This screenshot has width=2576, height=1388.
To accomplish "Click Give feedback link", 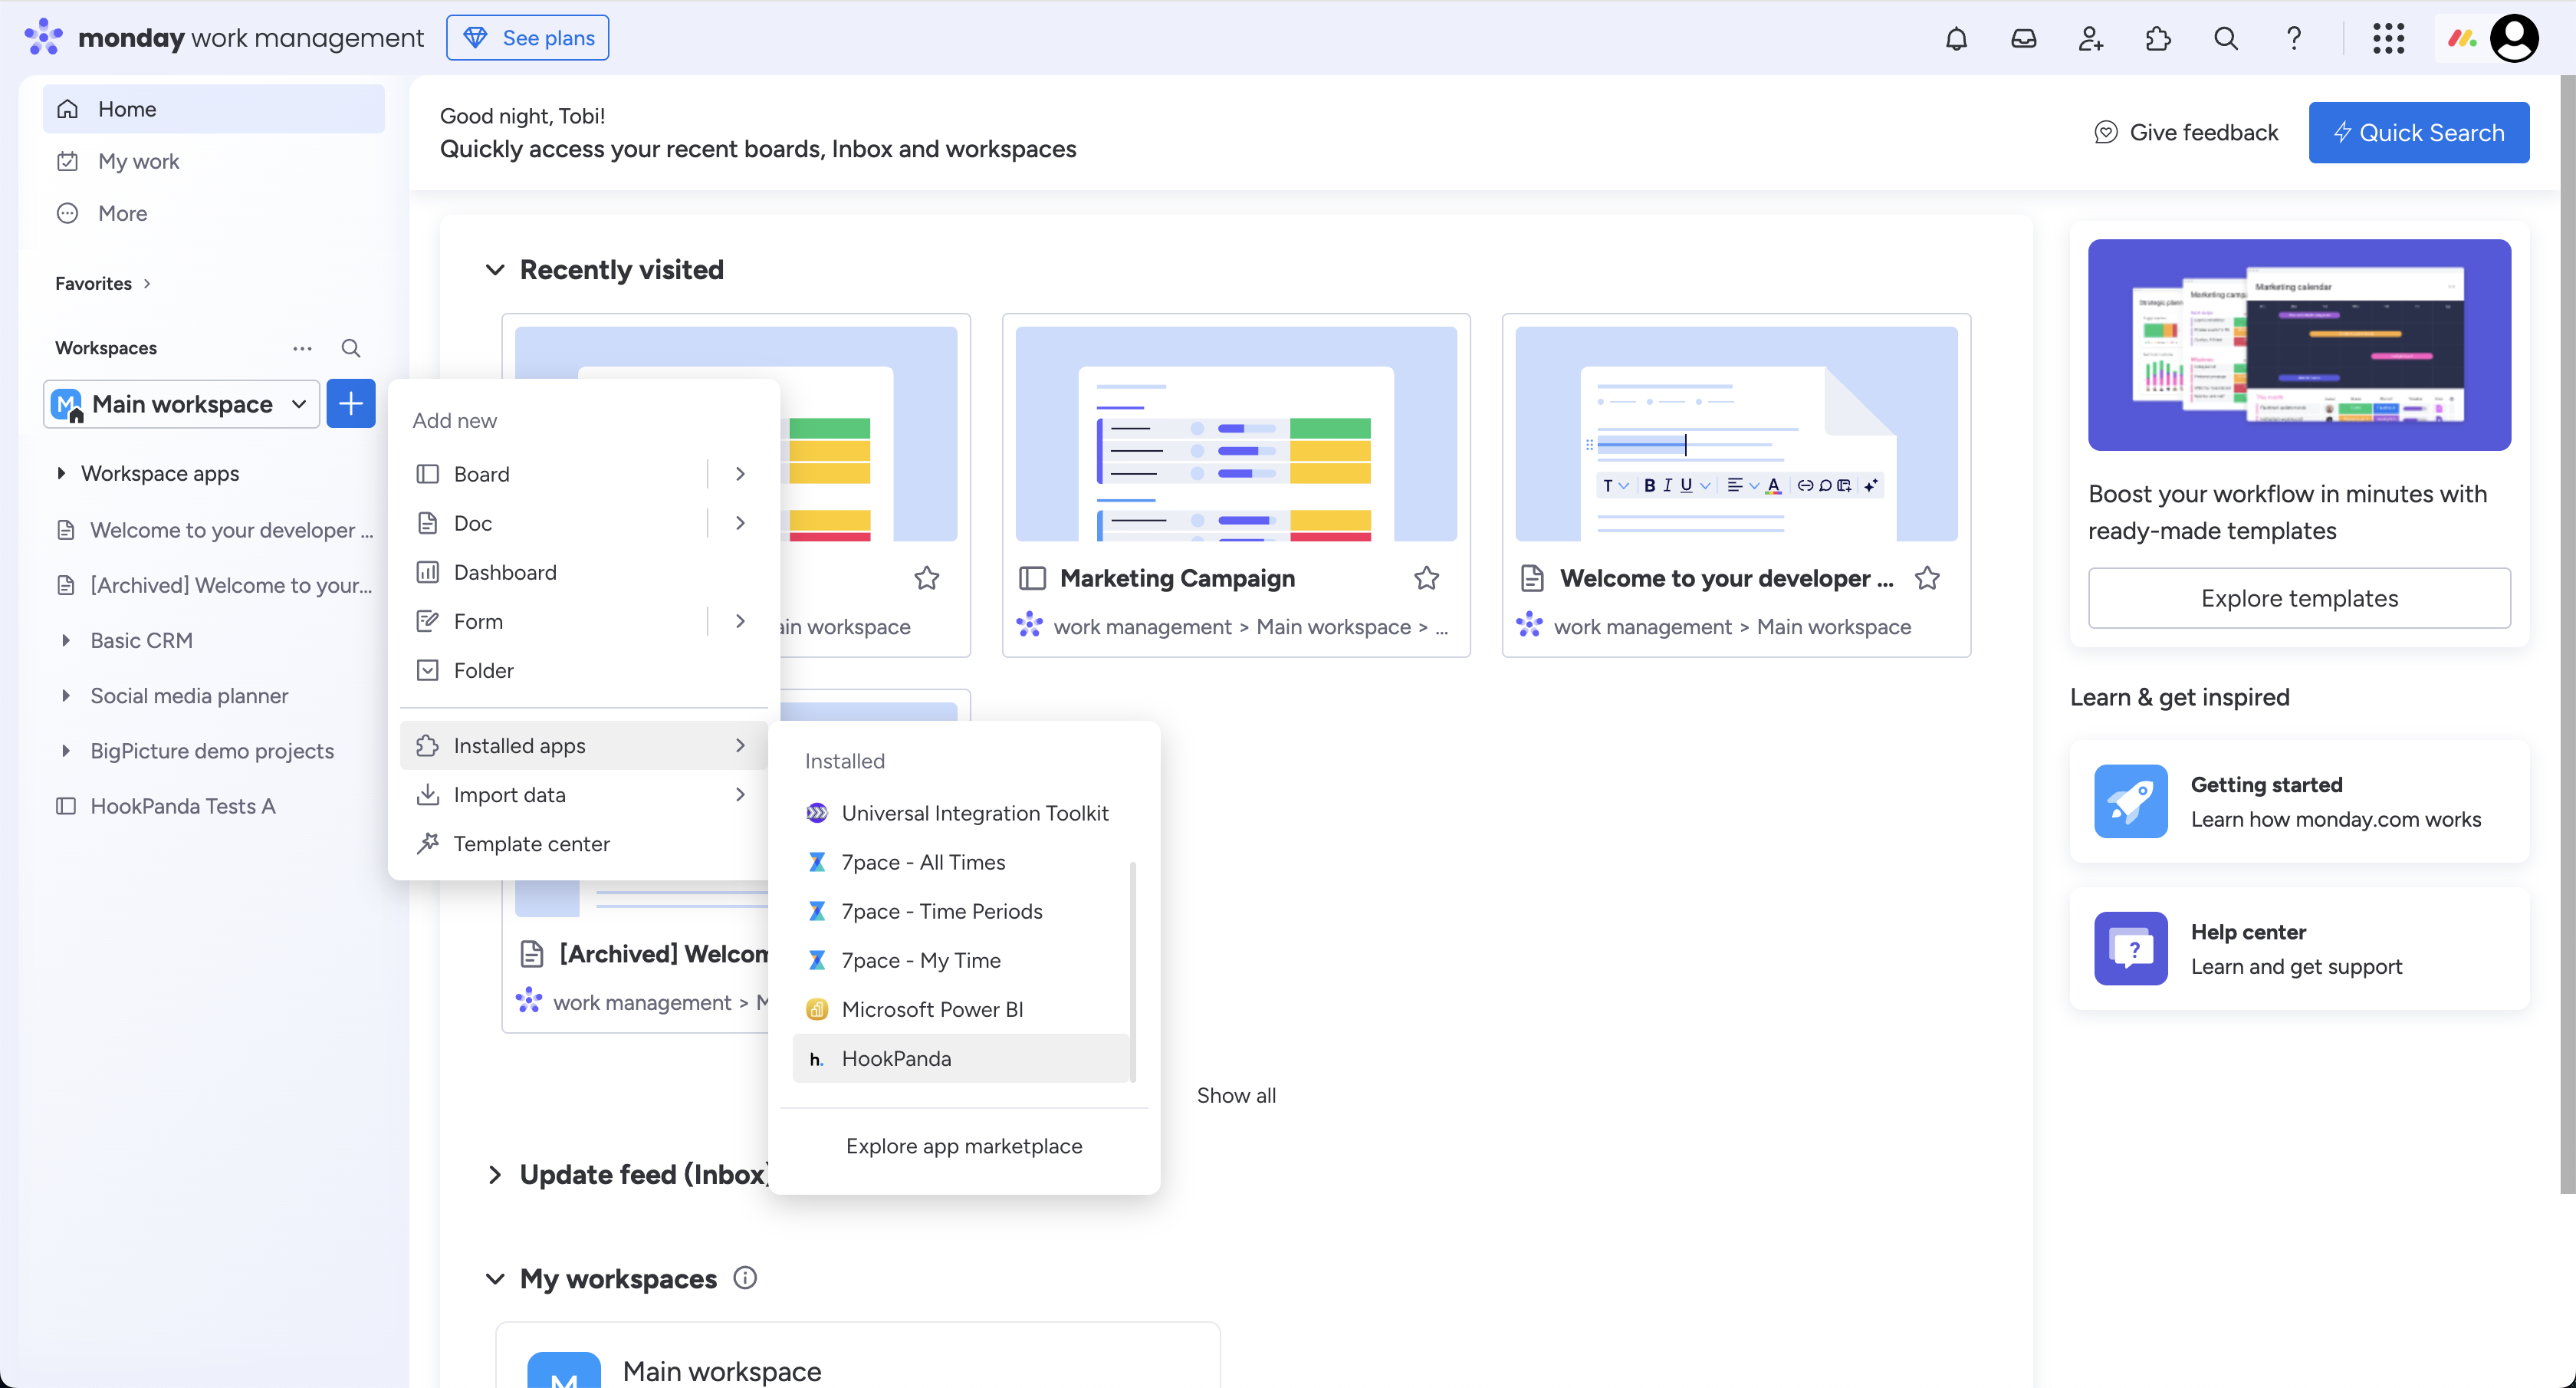I will tap(2186, 133).
